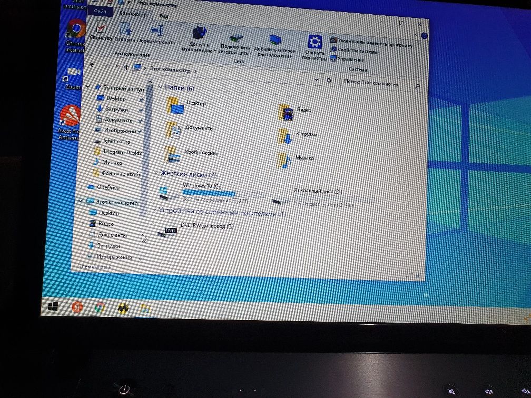The height and width of the screenshot is (398, 531).
Task: Select Этот компьютер in navigation pane
Action: [x=116, y=202]
